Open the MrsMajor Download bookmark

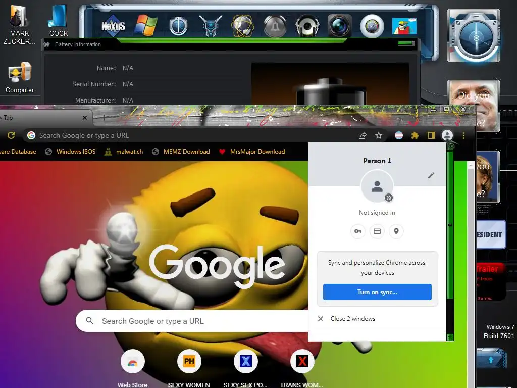click(x=252, y=152)
